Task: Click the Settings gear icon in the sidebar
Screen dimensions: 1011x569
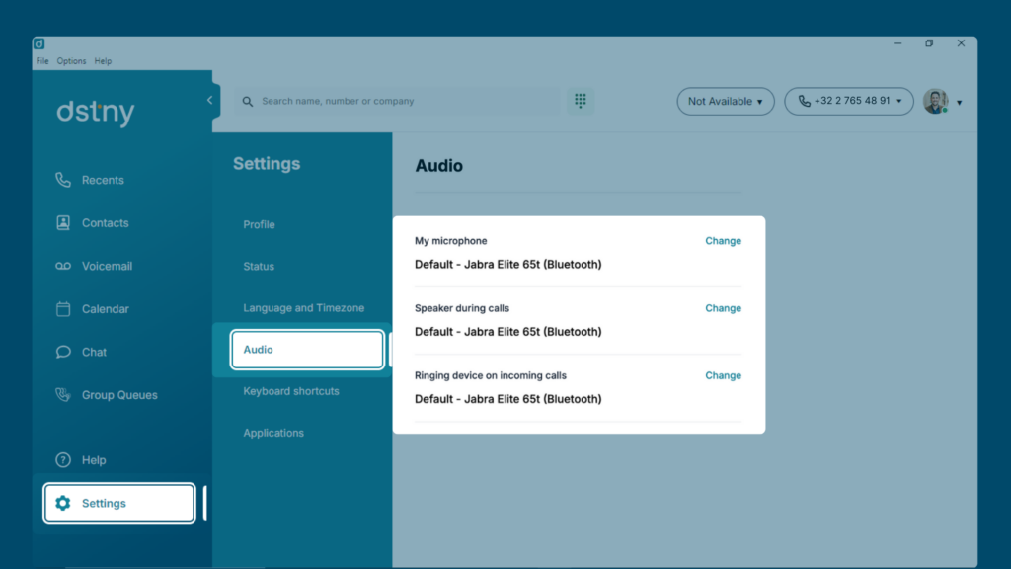Action: tap(62, 503)
